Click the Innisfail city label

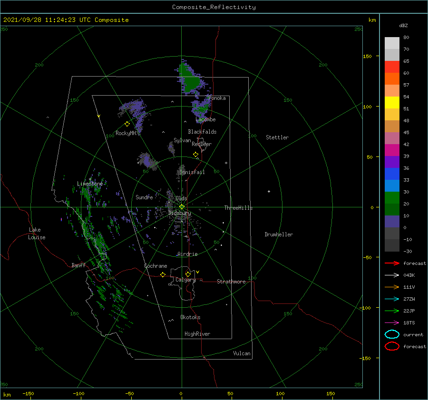click(x=192, y=172)
